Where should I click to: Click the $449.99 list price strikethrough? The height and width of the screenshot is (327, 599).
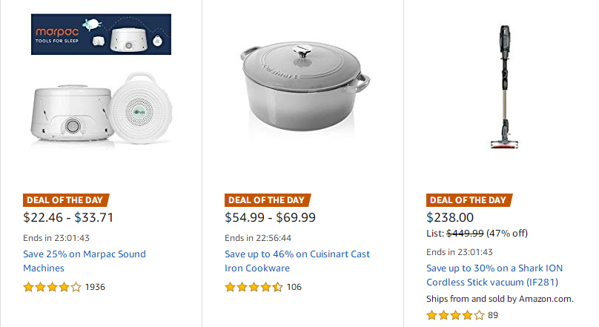point(465,233)
